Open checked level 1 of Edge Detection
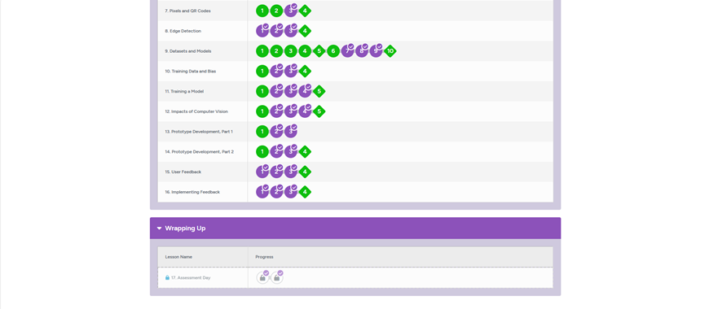The image size is (709, 309). point(262,31)
